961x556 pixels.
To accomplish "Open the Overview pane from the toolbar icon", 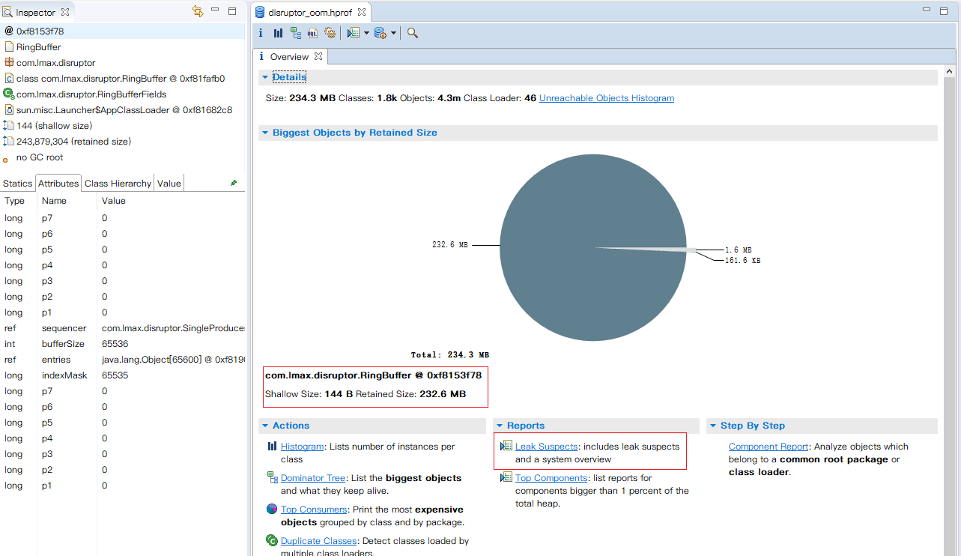I will [x=261, y=33].
